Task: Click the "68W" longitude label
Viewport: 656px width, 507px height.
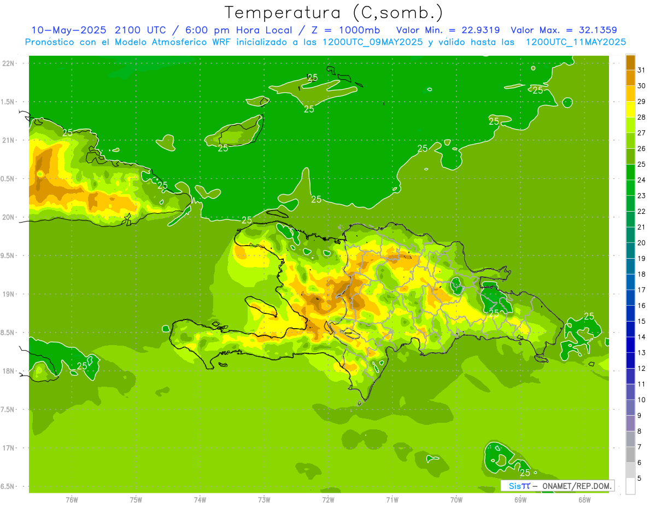Action: click(x=584, y=500)
